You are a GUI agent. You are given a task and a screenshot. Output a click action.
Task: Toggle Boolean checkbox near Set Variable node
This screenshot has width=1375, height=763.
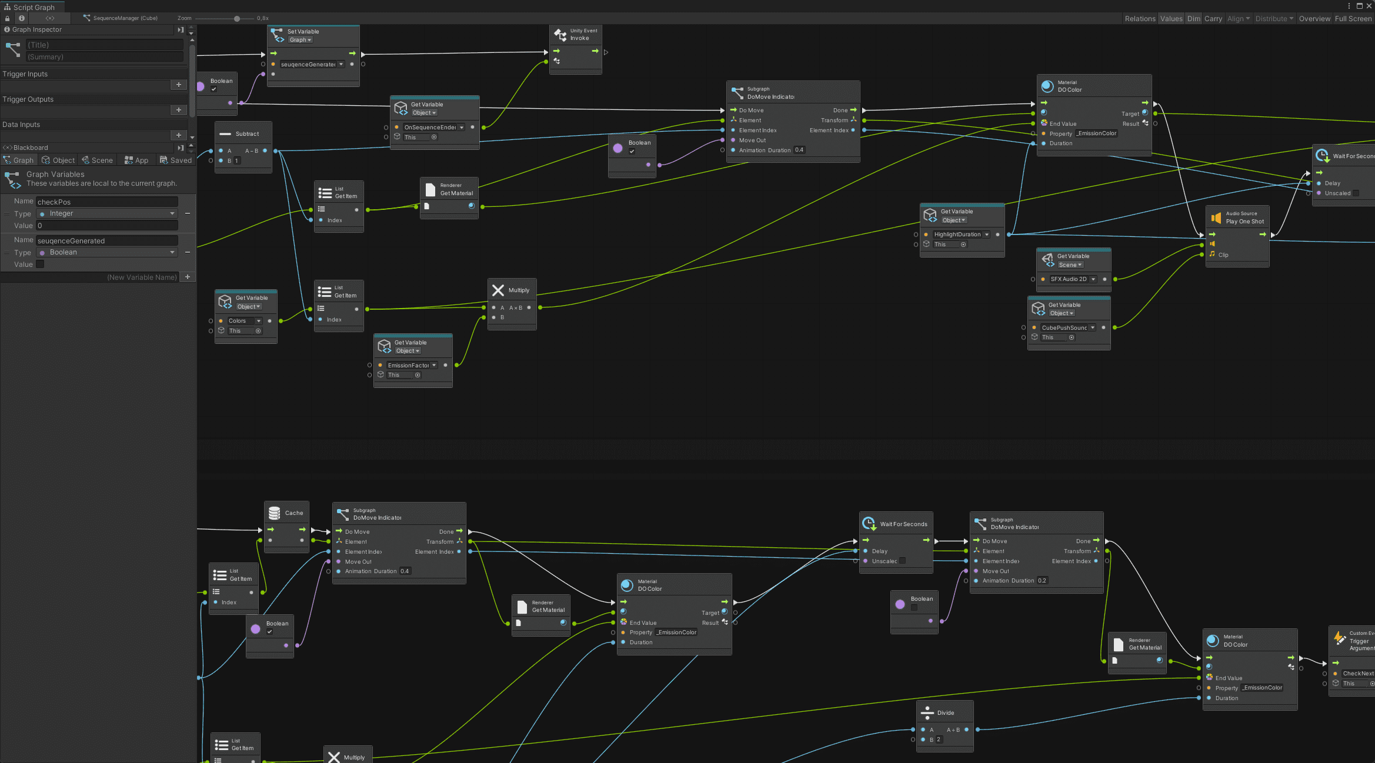click(x=213, y=89)
